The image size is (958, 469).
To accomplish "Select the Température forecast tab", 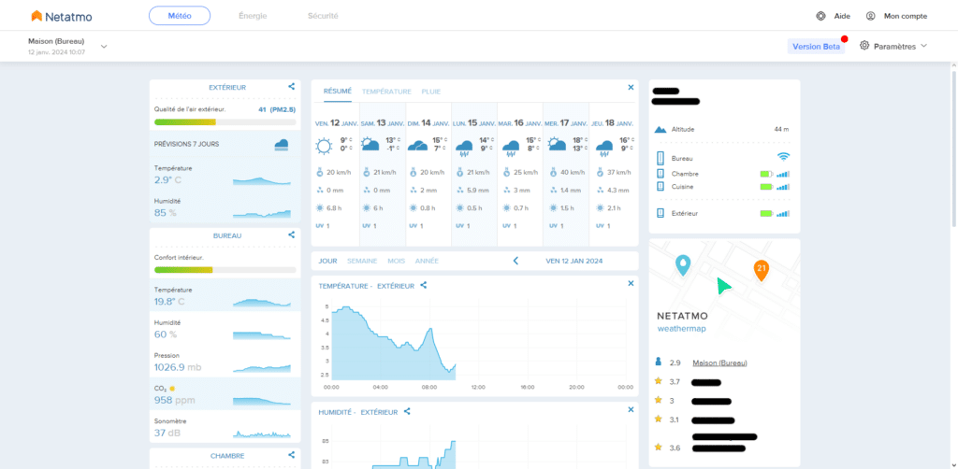I will [x=386, y=92].
